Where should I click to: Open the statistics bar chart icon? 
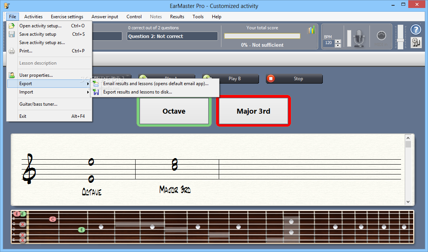311,30
